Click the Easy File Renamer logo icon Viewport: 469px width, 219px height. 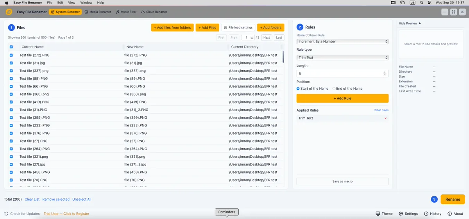click(x=9, y=12)
